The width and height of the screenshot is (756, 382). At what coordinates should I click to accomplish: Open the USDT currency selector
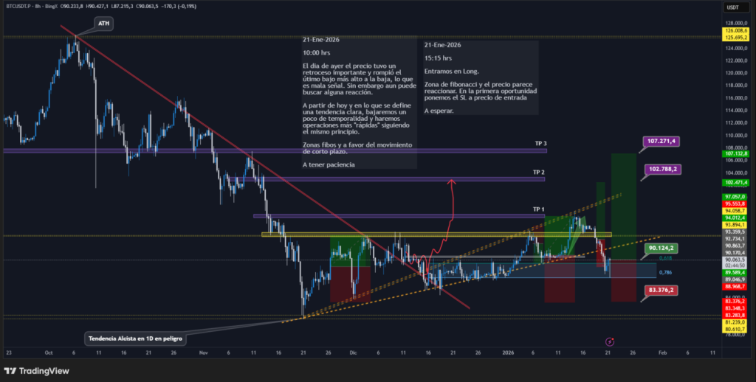coord(732,7)
